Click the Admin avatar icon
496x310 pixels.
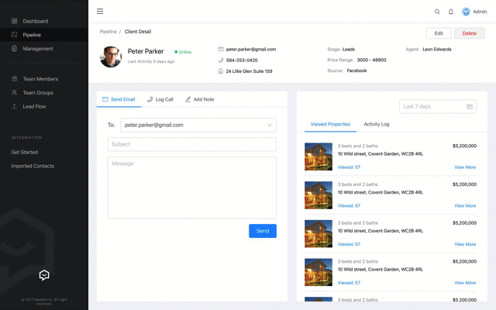click(x=466, y=12)
